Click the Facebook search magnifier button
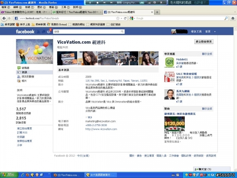Screen dimensions: 237x178 click(x=123, y=32)
